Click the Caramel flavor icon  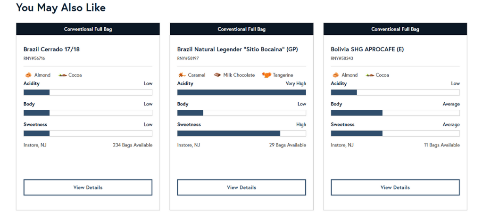coord(182,75)
